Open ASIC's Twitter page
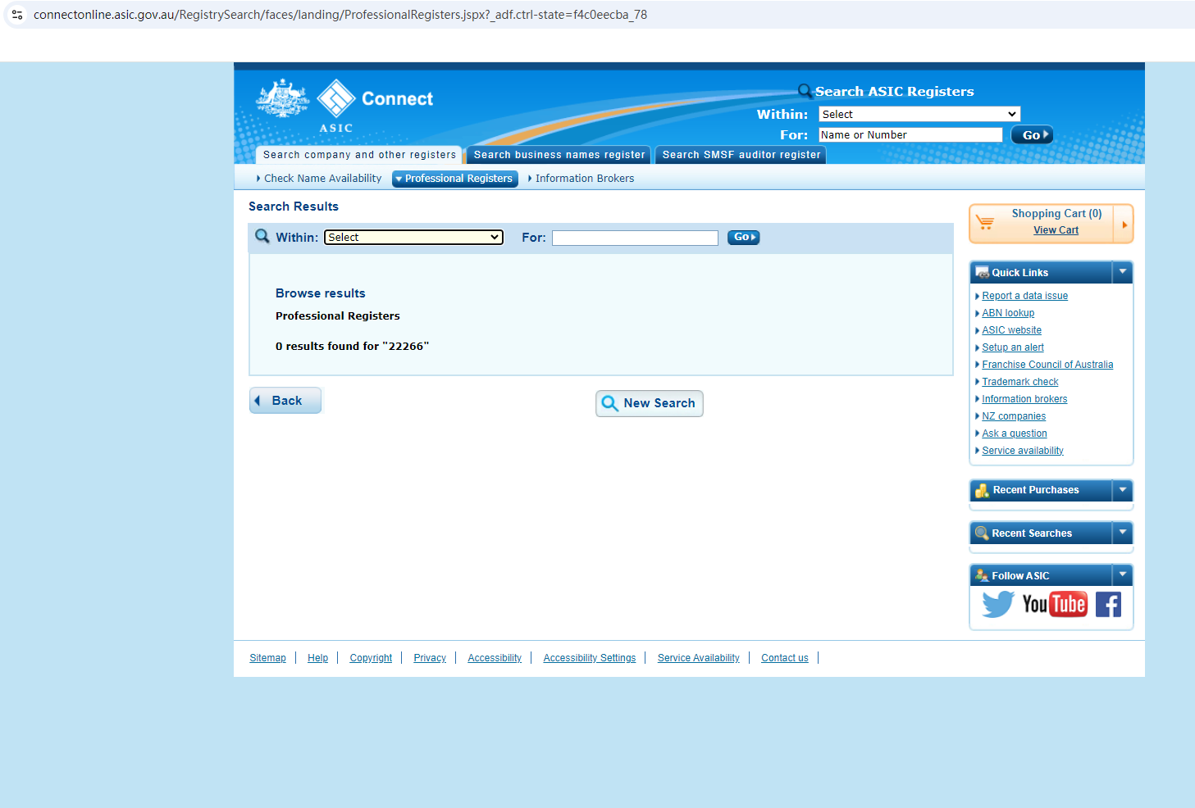The width and height of the screenshot is (1195, 808). click(x=998, y=605)
